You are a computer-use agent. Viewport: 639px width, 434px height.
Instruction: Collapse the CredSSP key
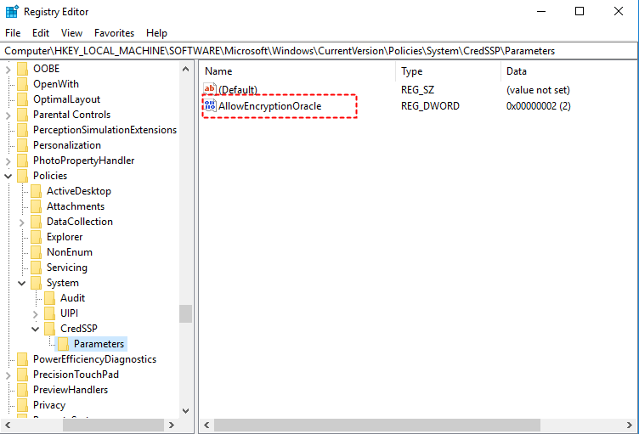pyautogui.click(x=35, y=329)
